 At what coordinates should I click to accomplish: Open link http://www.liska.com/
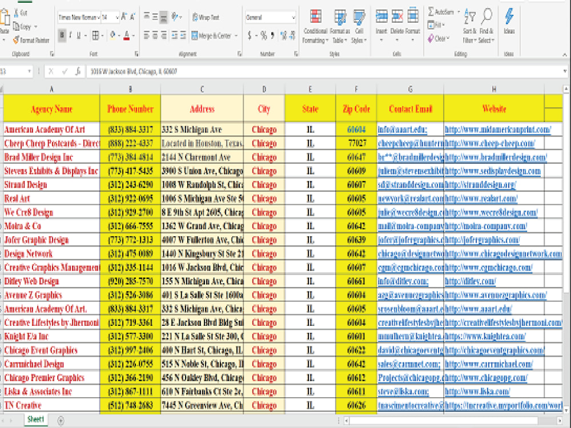coord(477,391)
